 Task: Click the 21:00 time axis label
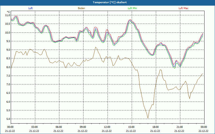click(180, 127)
